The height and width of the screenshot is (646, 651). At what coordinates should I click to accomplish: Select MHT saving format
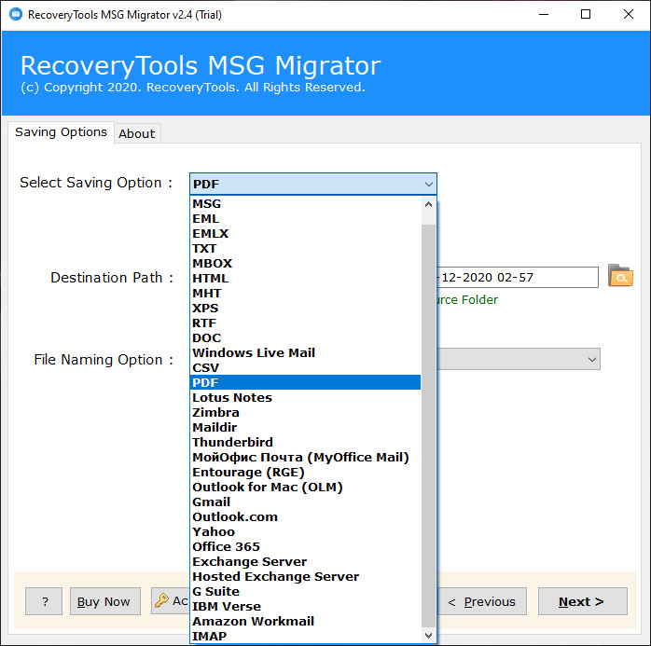tap(306, 294)
